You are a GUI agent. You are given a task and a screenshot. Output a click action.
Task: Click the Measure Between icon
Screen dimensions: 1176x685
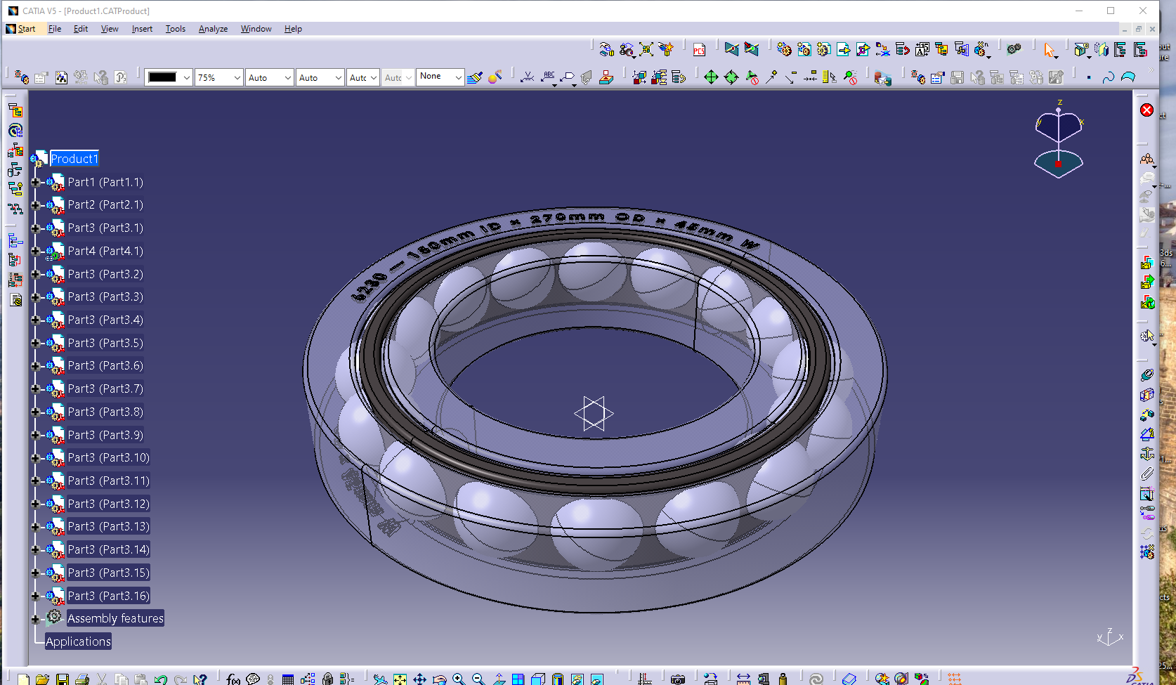pyautogui.click(x=743, y=679)
